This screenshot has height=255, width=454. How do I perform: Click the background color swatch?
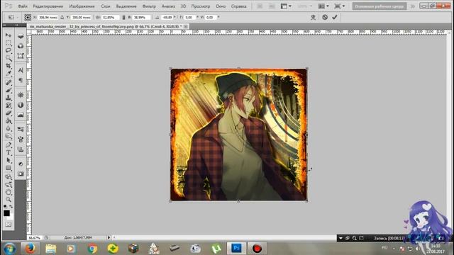click(x=11, y=217)
